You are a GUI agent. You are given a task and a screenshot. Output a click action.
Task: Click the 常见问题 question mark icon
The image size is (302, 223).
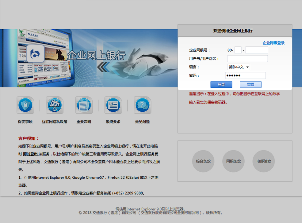point(142,105)
